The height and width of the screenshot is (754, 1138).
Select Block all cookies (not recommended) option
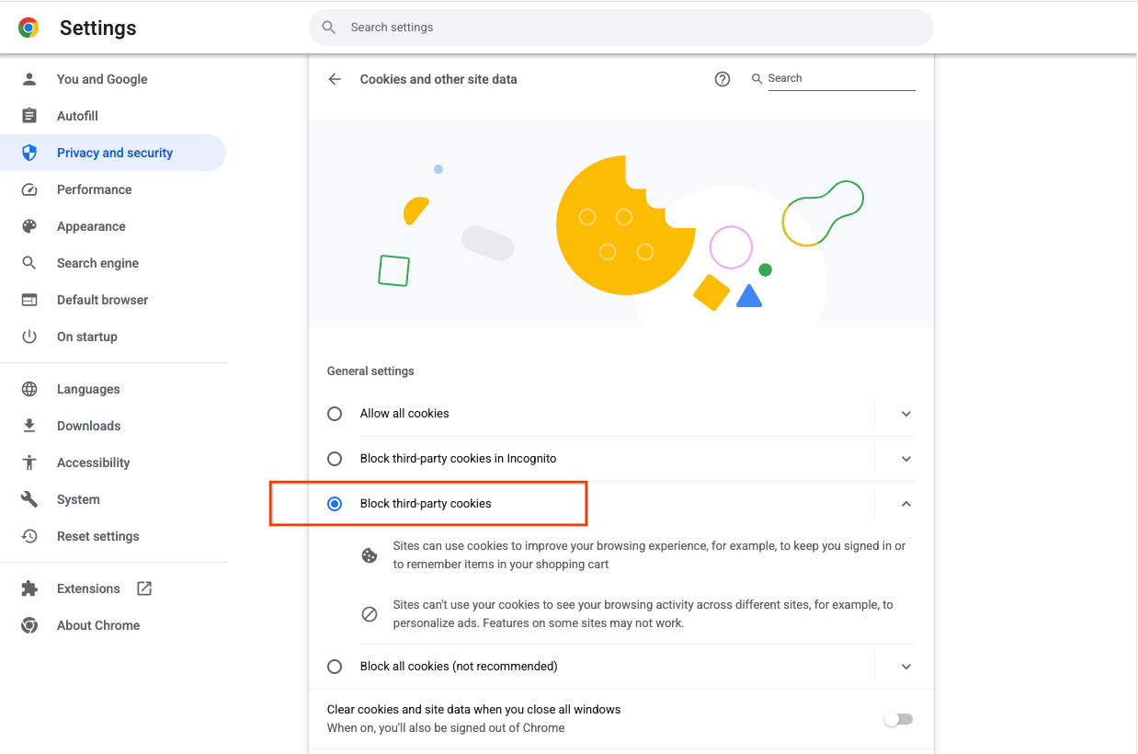(x=335, y=667)
